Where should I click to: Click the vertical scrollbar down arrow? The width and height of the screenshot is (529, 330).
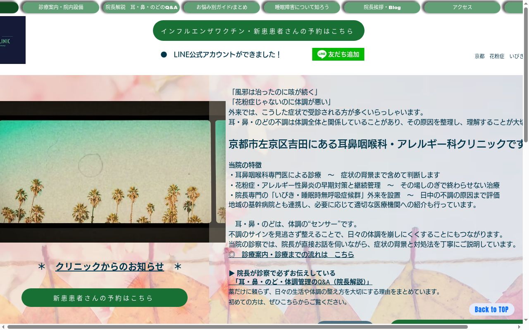526,321
